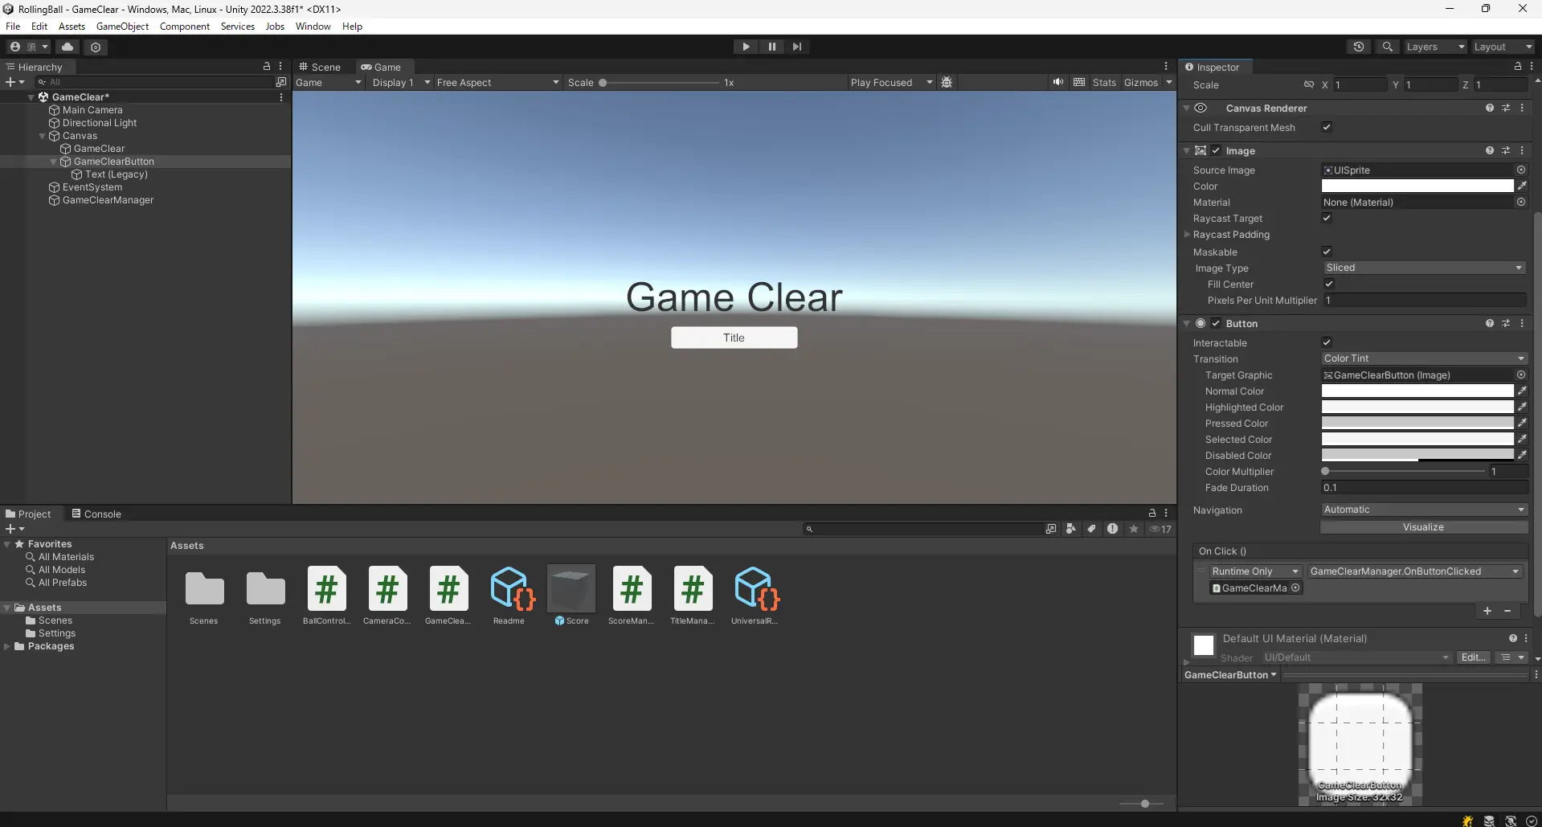Click the cloud services icon
Image resolution: width=1542 pixels, height=827 pixels.
coord(67,47)
